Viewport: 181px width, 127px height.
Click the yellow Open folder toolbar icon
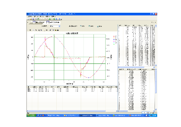pyautogui.click(x=31, y=19)
